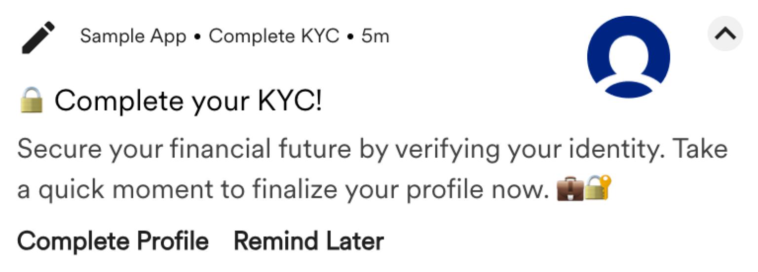Click the Sample App name in header

[133, 36]
